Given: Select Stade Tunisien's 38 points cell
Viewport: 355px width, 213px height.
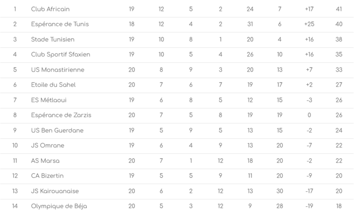Looking at the screenshot, I should pyautogui.click(x=339, y=39).
